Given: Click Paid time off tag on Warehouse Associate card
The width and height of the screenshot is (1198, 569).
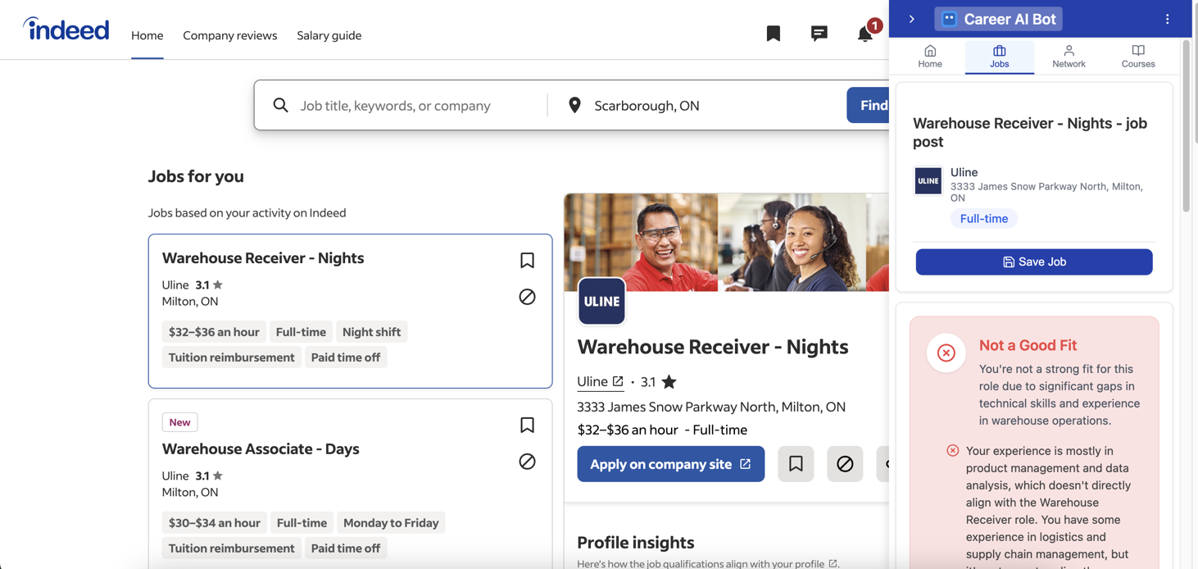Looking at the screenshot, I should pyautogui.click(x=345, y=549).
